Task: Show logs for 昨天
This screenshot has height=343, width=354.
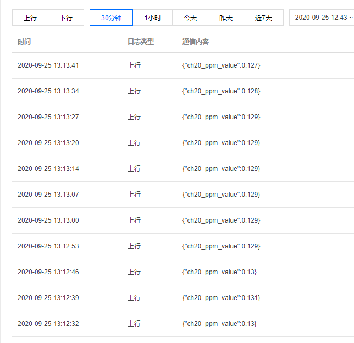Action: pyautogui.click(x=226, y=18)
